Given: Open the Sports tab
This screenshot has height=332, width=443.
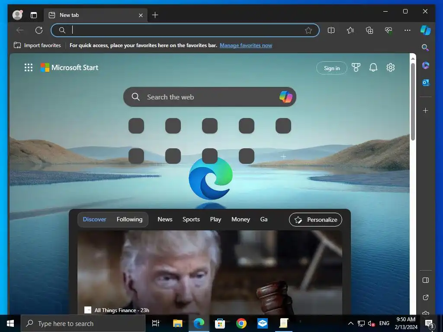Looking at the screenshot, I should coord(191,219).
